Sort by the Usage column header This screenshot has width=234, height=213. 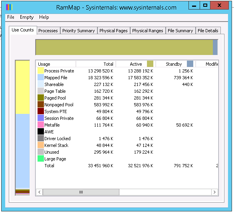(56, 64)
